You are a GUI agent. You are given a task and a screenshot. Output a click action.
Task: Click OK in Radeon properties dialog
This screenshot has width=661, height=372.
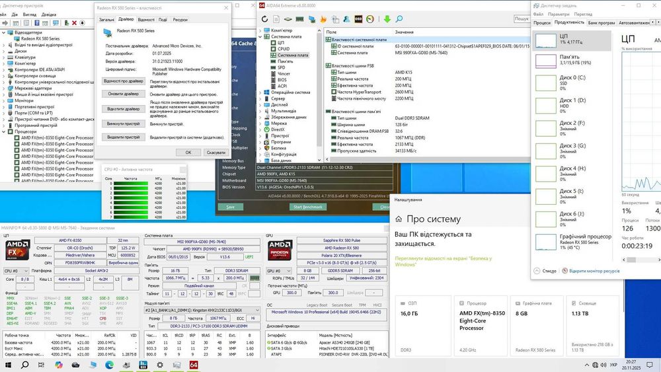[x=188, y=153]
